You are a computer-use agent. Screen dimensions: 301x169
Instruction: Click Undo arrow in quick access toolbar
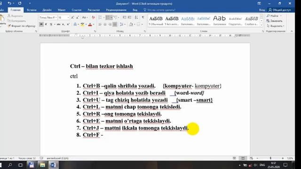click(x=9, y=3)
